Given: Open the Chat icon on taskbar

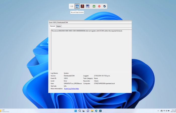Looking at the screenshot, I should point(88,111).
